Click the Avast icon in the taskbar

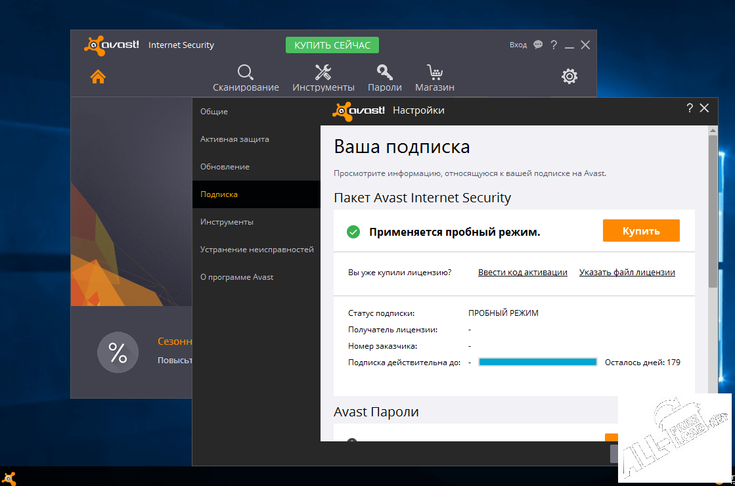(x=11, y=477)
